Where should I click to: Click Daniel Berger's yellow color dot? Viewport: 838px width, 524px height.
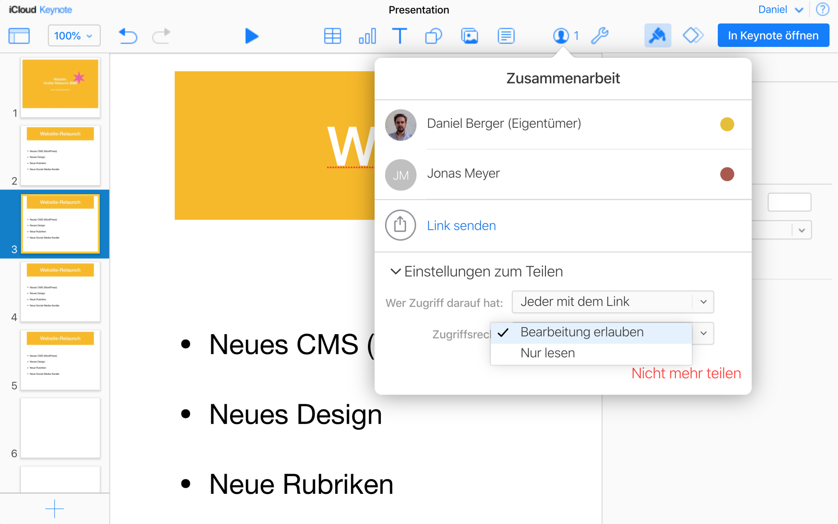(x=727, y=124)
